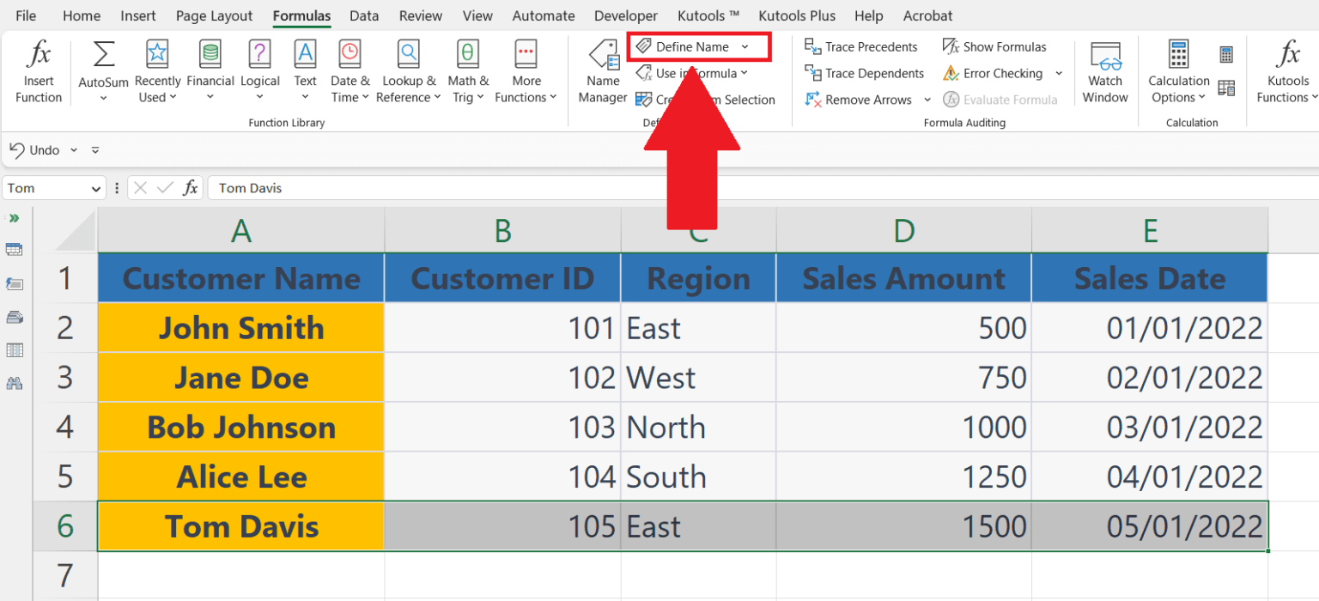The height and width of the screenshot is (601, 1319).
Task: Select cell A4 containing Bob Johnson
Action: 240,427
